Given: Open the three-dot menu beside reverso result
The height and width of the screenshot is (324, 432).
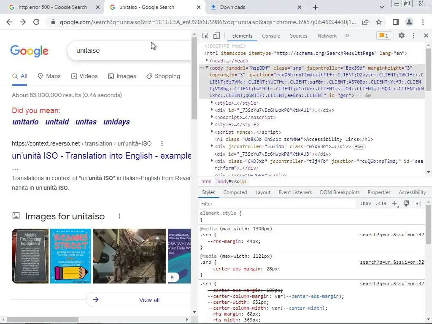Looking at the screenshot, I should coord(162,143).
